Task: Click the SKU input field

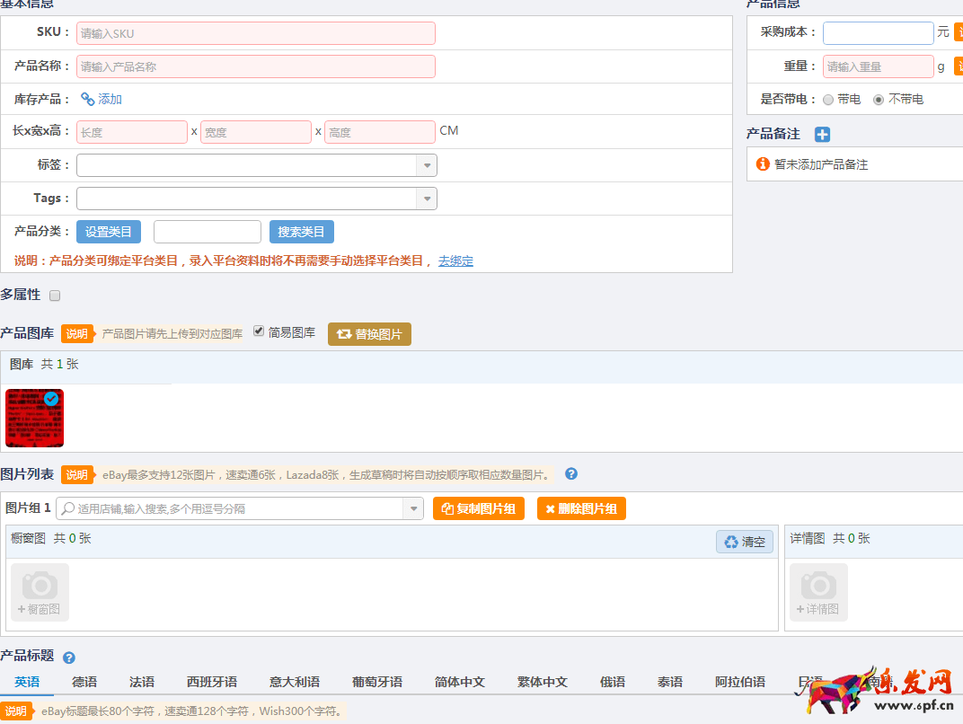Action: pos(255,33)
